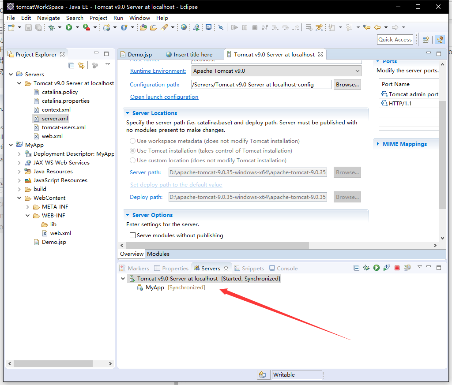This screenshot has height=385, width=452.
Task: Click the Open Perspective icon
Action: point(426,40)
